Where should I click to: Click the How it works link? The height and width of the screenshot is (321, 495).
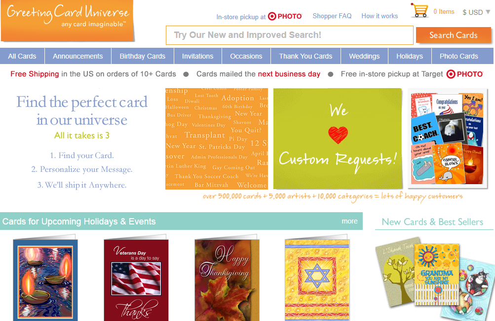(x=380, y=16)
